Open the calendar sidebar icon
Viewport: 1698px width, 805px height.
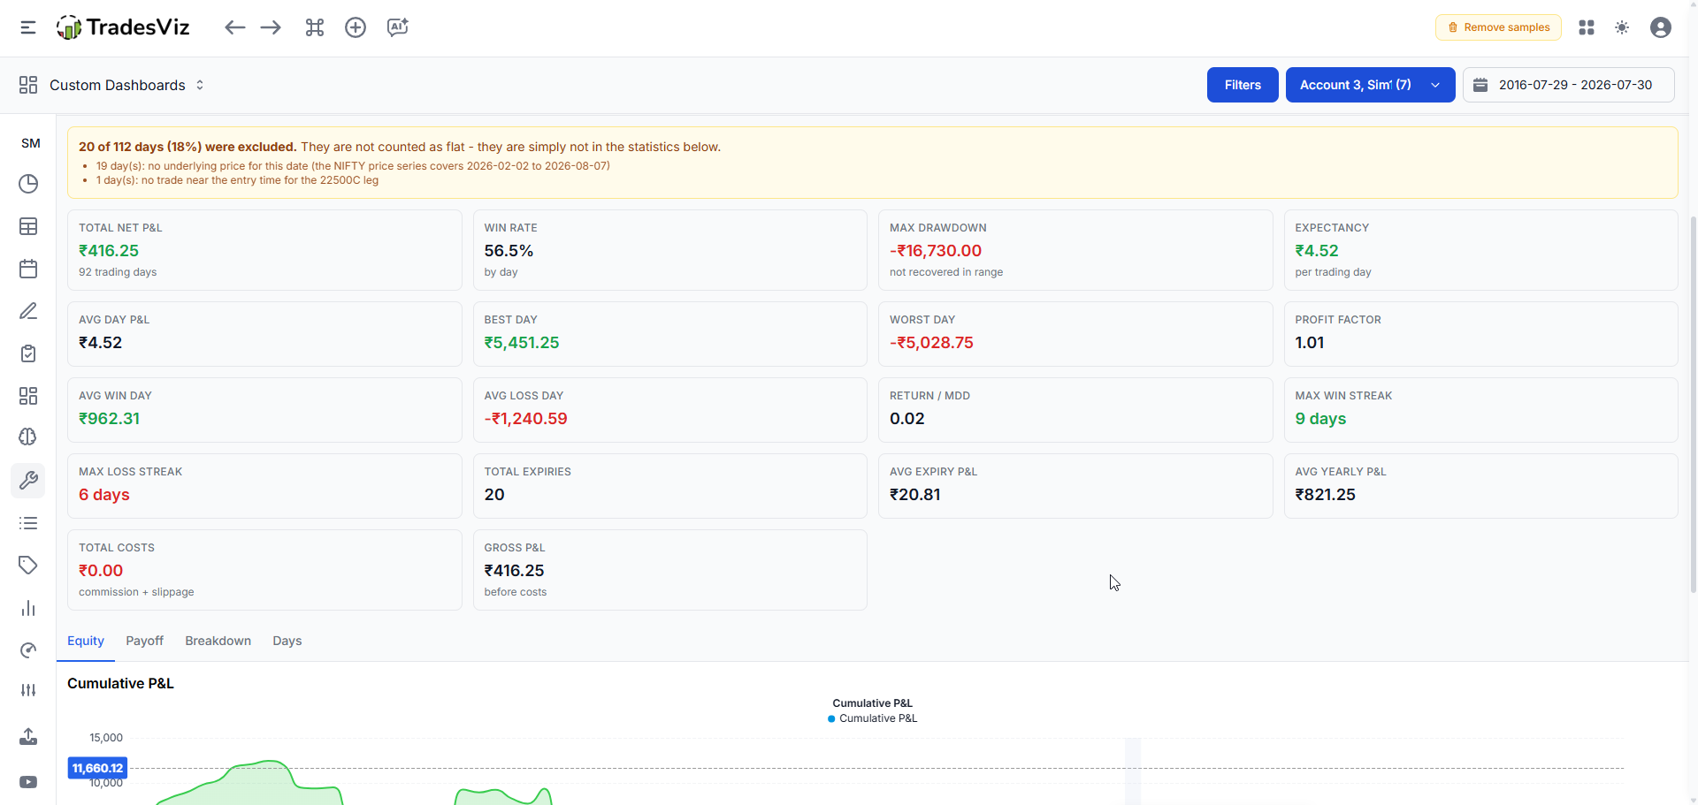[x=28, y=269]
